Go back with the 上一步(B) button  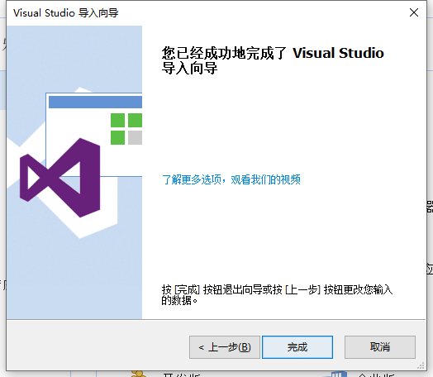tap(225, 347)
